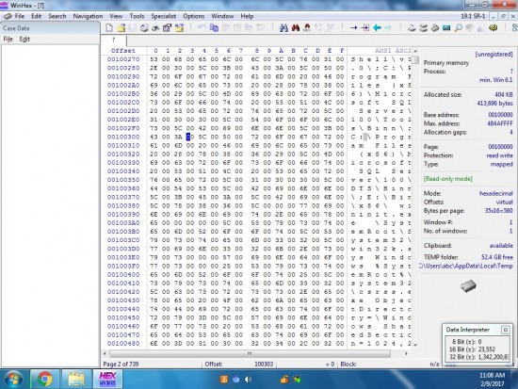Click the Offset value 100303 in status bar

[x=264, y=365]
